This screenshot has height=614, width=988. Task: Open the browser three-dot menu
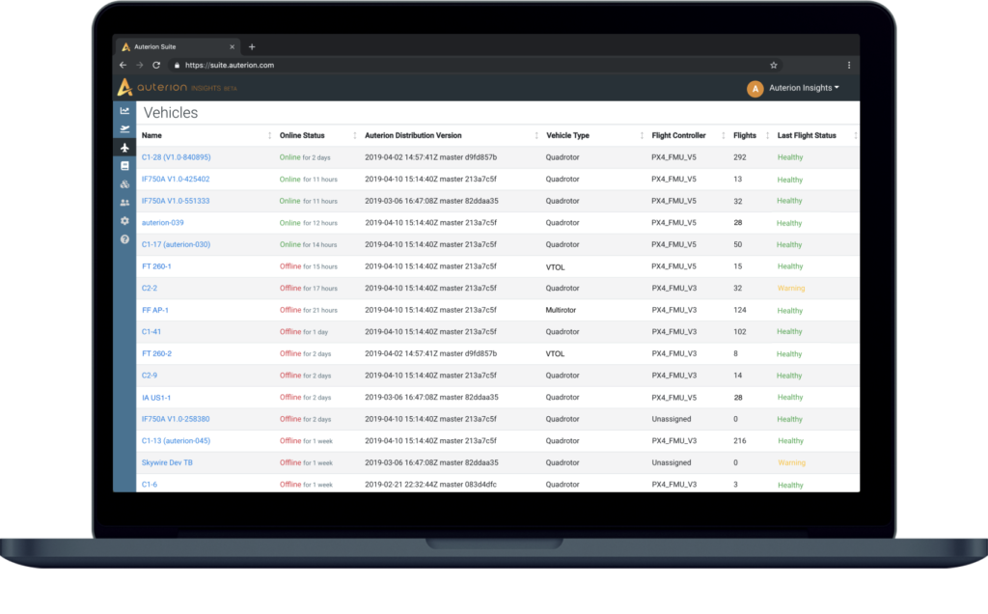click(x=849, y=65)
